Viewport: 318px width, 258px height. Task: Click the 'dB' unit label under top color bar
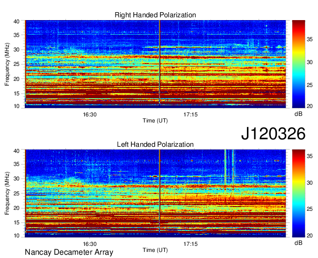(298, 114)
